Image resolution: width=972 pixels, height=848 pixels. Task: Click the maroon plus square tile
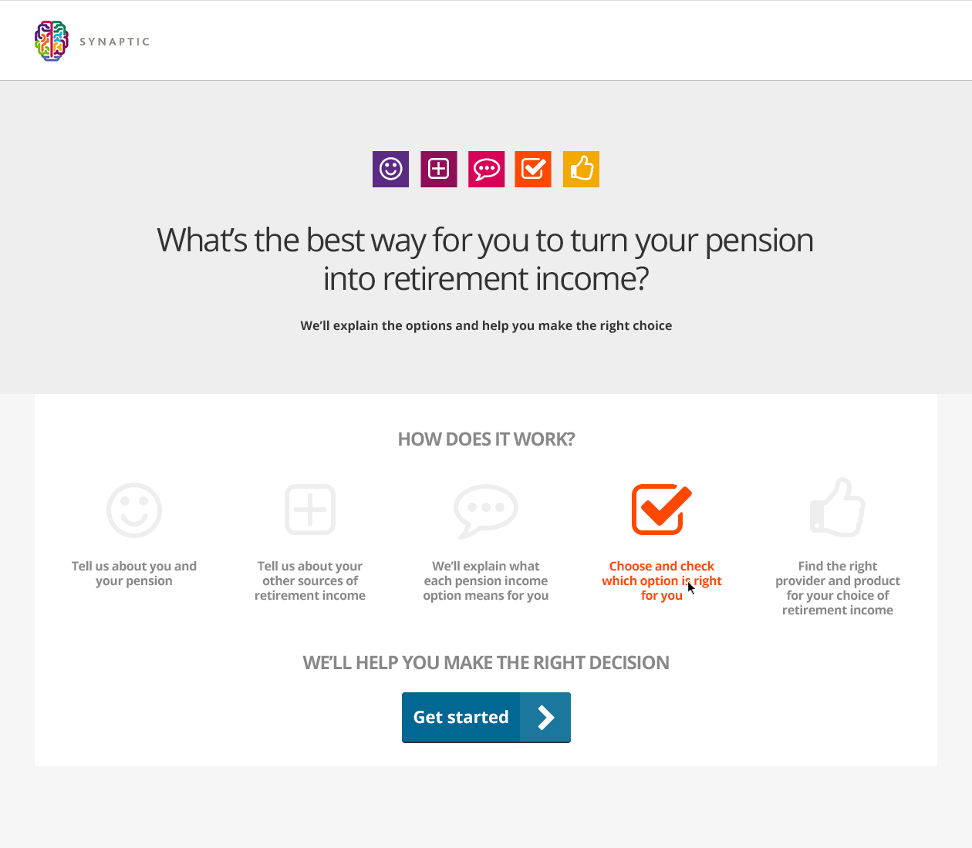click(438, 169)
